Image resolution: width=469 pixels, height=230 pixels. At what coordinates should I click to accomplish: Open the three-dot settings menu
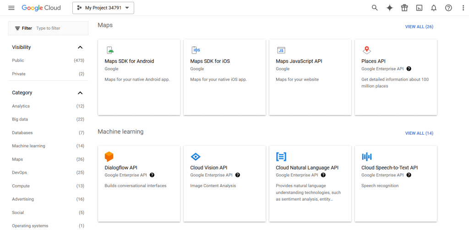pyautogui.click(x=463, y=8)
